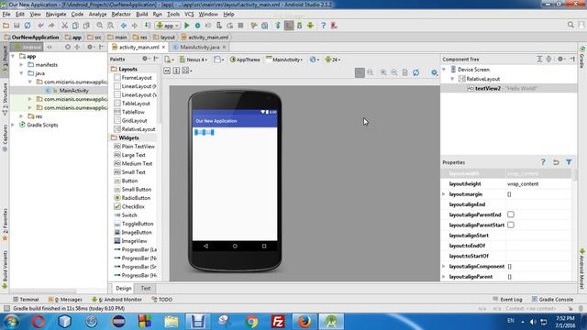The width and height of the screenshot is (587, 330).
Task: Open the Event Log panel
Action: [507, 300]
